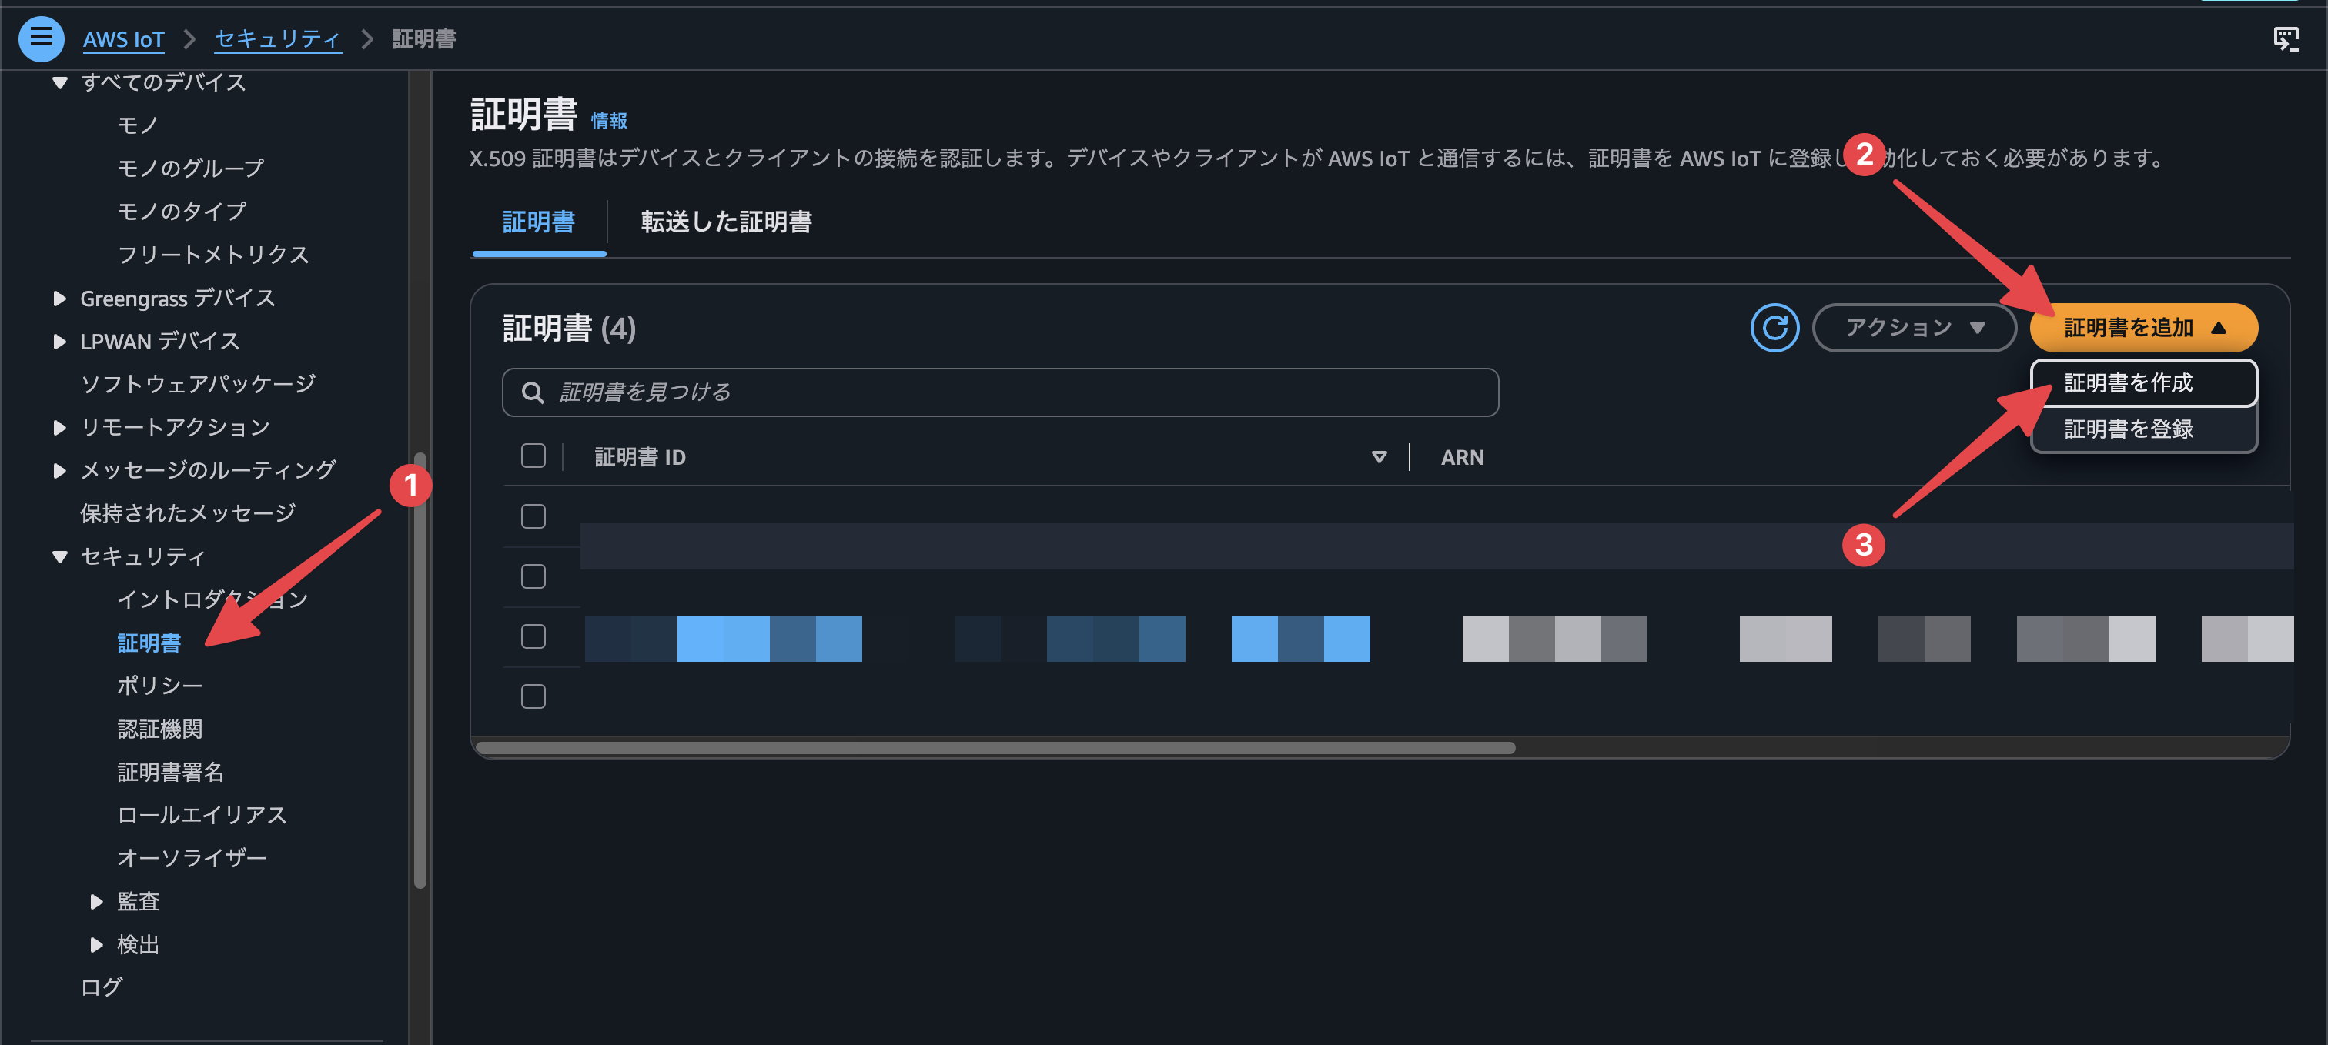Expand 監査 subsection
The width and height of the screenshot is (2328, 1045).
click(x=97, y=901)
